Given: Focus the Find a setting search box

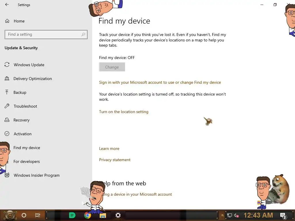Looking at the screenshot, I should [x=46, y=35].
